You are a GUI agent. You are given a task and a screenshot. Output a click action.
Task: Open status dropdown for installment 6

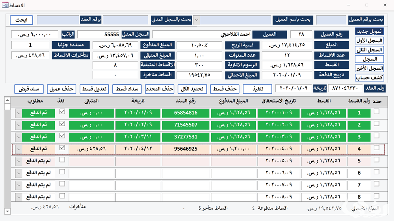point(19,173)
